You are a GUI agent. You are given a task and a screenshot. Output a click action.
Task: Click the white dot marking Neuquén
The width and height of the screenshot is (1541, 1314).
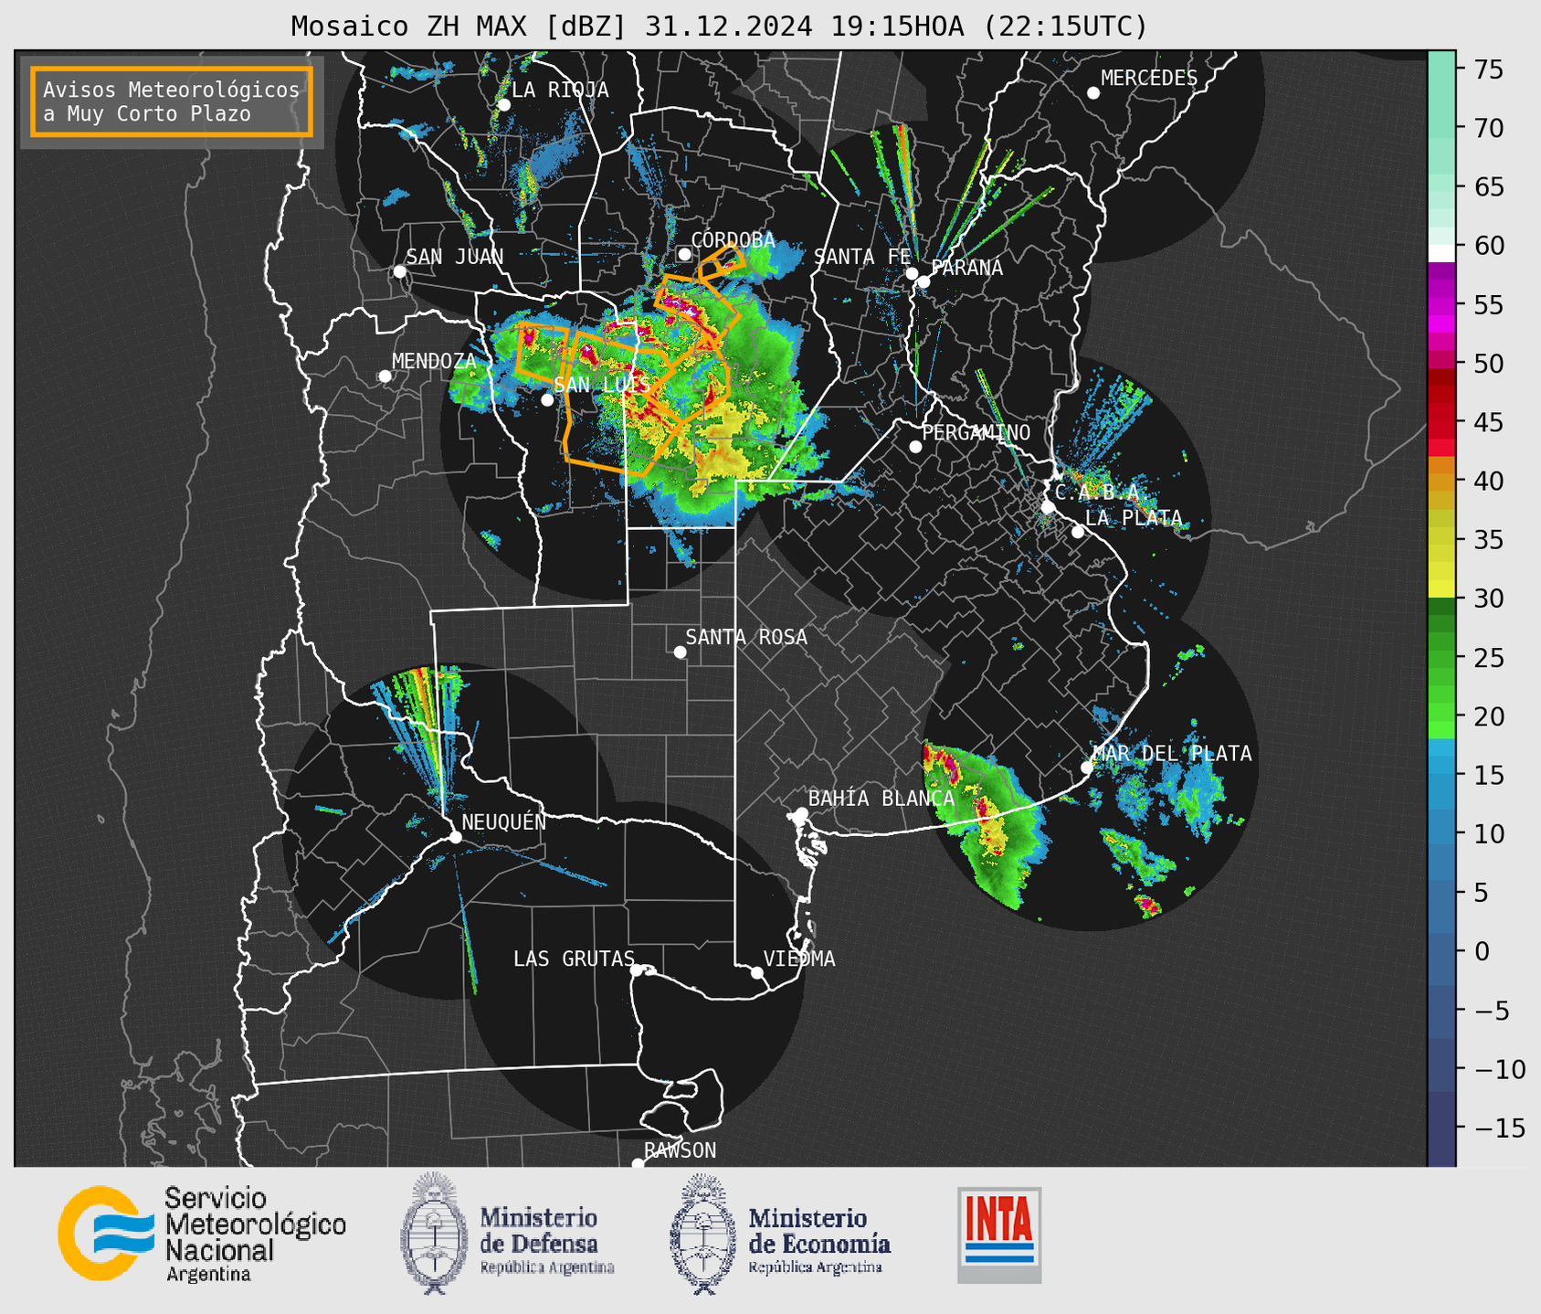(x=455, y=837)
